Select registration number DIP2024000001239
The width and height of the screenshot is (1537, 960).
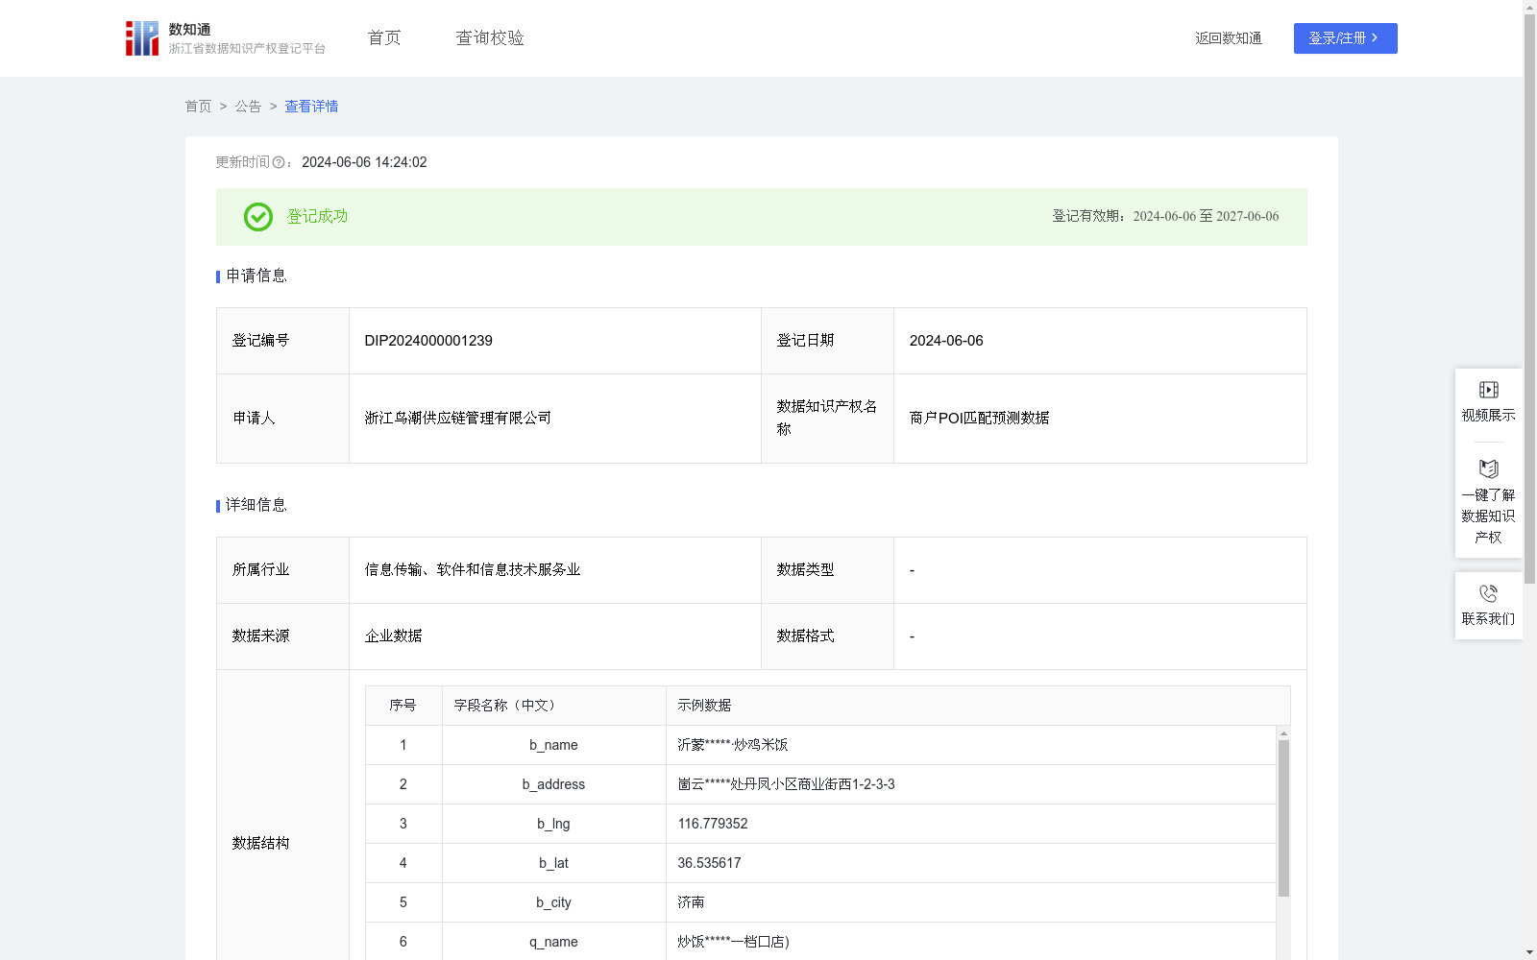[428, 341]
